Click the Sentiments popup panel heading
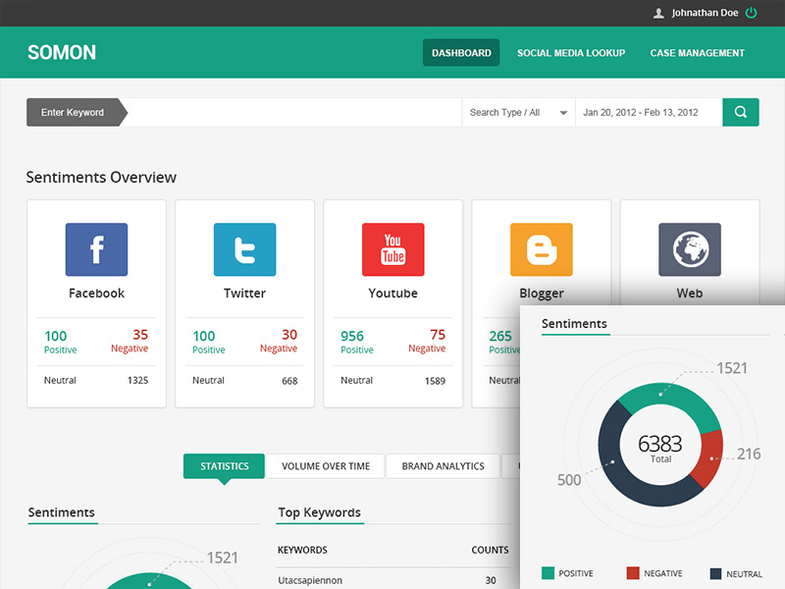Screen dimensions: 785x589 (574, 324)
